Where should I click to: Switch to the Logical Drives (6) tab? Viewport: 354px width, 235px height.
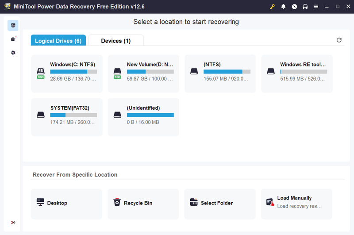[x=58, y=40]
